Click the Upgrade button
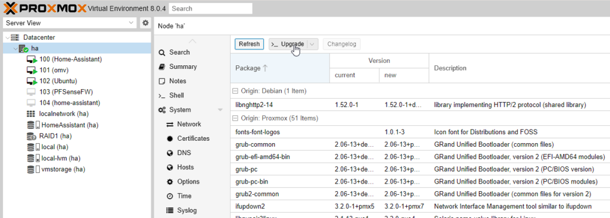This screenshot has width=610, height=218. click(x=288, y=44)
